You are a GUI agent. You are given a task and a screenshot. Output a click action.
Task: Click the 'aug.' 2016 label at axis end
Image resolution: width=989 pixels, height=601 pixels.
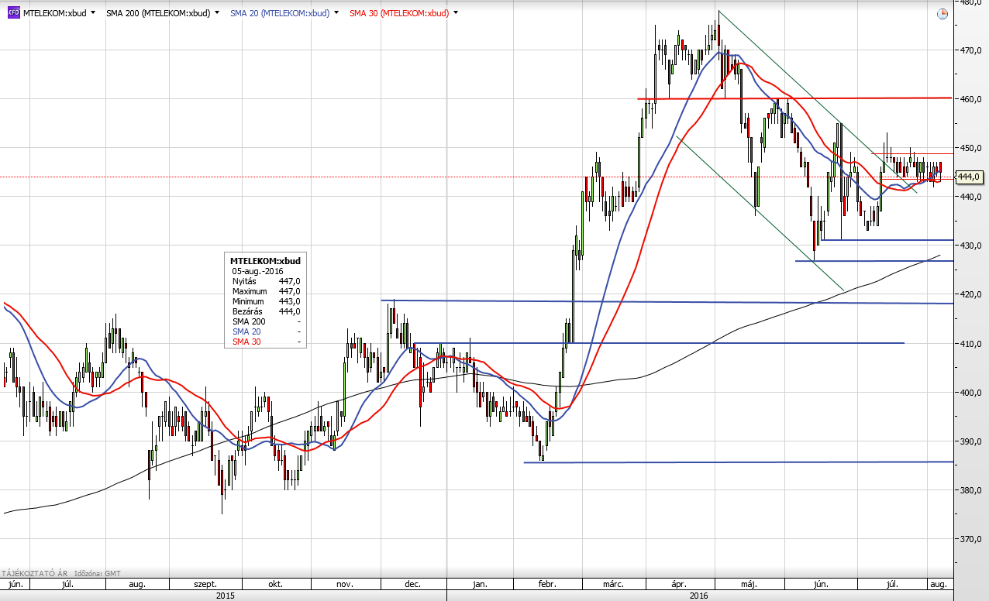937,585
